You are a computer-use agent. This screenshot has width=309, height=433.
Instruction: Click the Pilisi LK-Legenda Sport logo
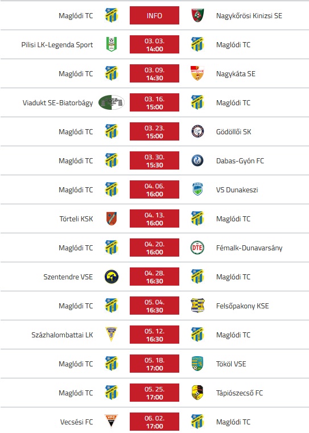coord(112,44)
